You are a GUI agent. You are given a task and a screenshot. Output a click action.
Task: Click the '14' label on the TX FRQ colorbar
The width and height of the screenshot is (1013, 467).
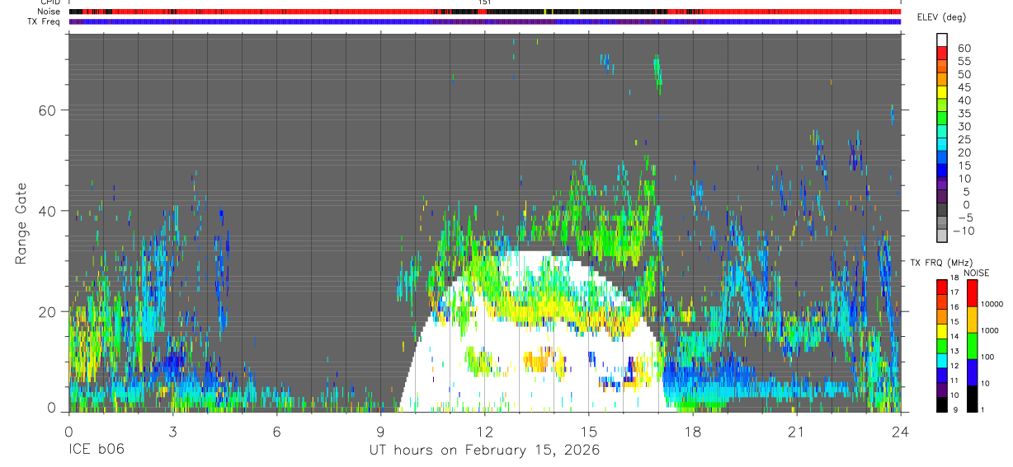click(956, 336)
